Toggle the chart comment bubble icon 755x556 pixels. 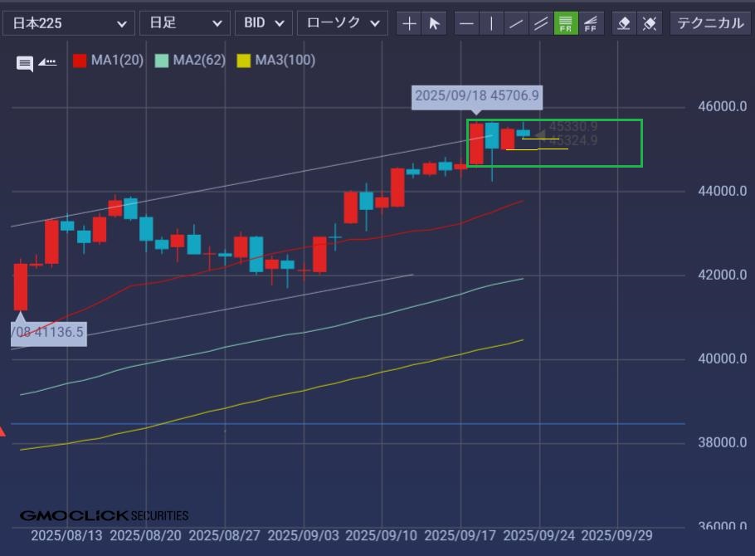[25, 63]
